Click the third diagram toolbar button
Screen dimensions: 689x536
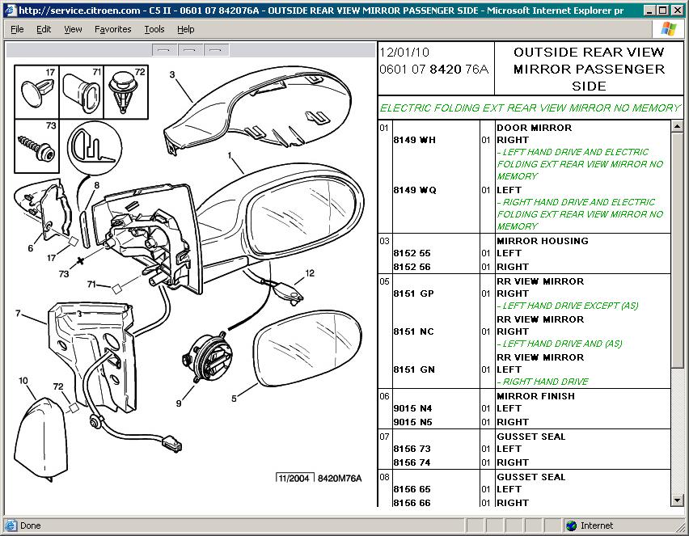pyautogui.click(x=216, y=50)
